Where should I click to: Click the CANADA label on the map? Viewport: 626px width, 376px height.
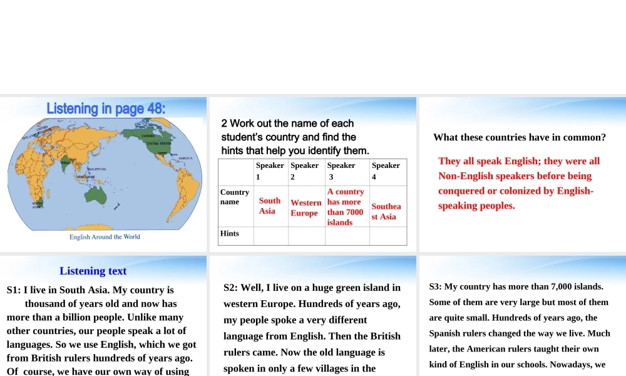(148, 136)
